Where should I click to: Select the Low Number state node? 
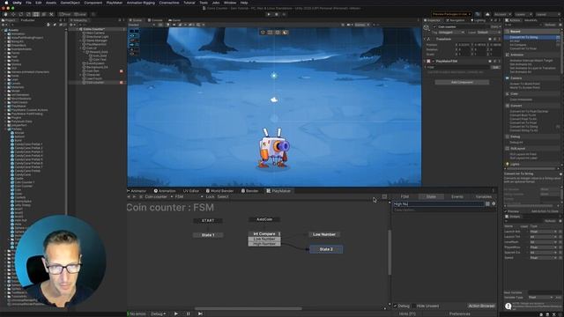pyautogui.click(x=324, y=234)
